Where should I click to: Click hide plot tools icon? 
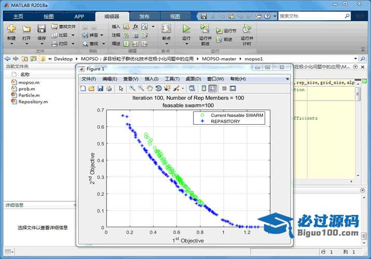pyautogui.click(x=224, y=89)
